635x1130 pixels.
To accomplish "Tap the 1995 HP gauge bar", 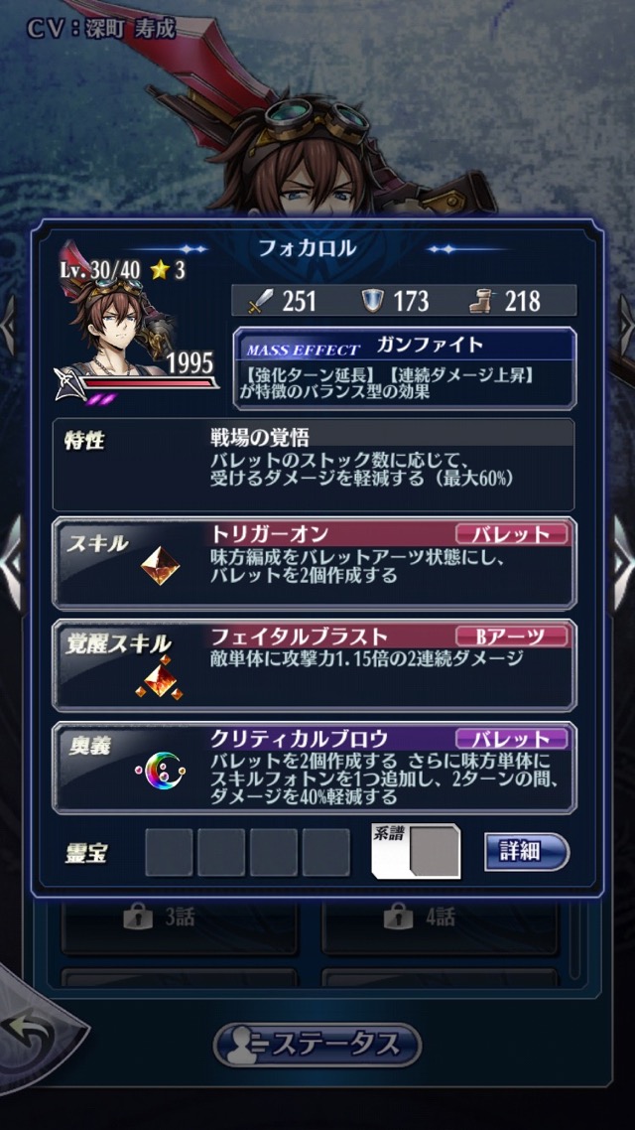I will pyautogui.click(x=150, y=384).
